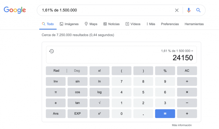Switch calculator to Deg mode
This screenshot has height=129, width=219.
[x=77, y=71]
